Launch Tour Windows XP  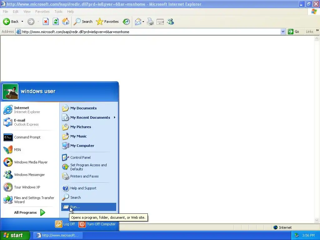point(30,187)
